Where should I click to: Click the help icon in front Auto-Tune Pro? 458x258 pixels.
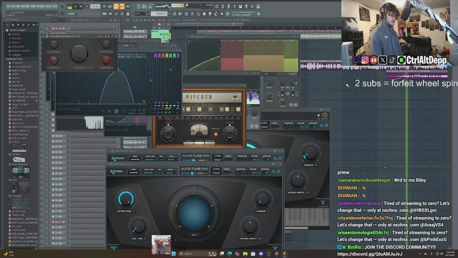(x=279, y=171)
